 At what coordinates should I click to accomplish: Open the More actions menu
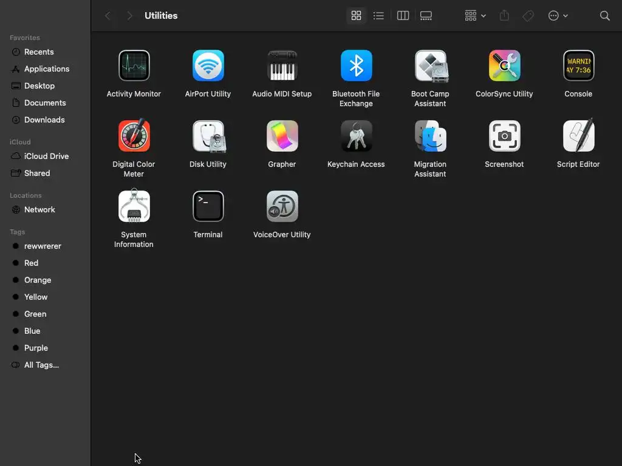point(558,16)
